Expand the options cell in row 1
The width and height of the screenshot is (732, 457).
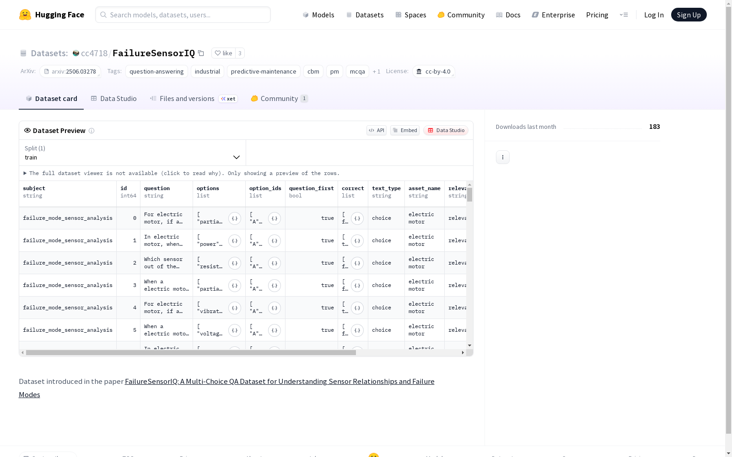pos(235,241)
